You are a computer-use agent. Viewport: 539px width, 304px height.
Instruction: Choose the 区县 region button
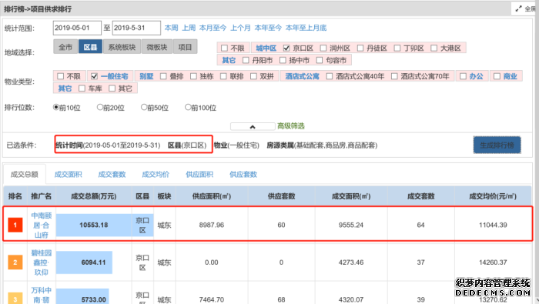pos(90,47)
